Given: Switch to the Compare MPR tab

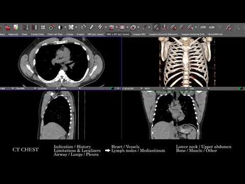Looking at the screenshot, I should [139, 34].
